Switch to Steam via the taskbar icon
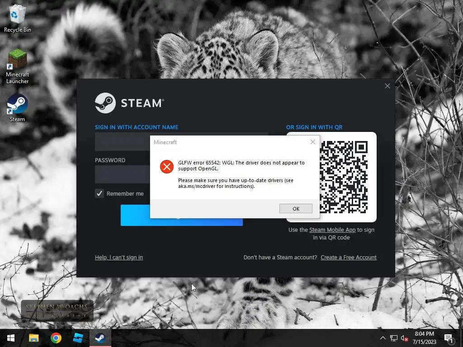Screen dimensions: 463x347 pos(100,338)
